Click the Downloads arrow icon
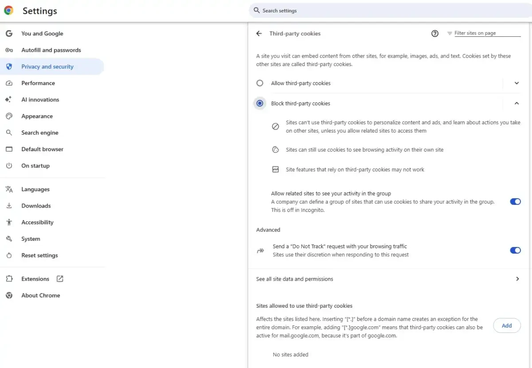532x368 pixels. click(x=9, y=206)
